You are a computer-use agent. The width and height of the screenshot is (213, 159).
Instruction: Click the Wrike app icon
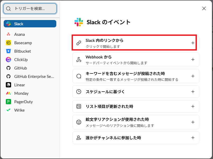click(8, 110)
